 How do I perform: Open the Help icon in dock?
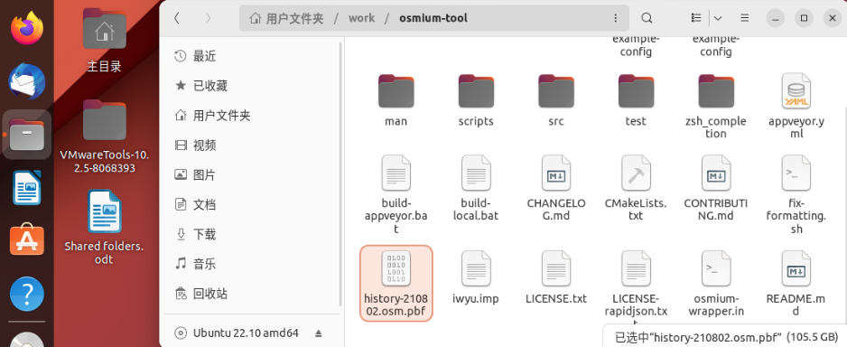[x=26, y=294]
